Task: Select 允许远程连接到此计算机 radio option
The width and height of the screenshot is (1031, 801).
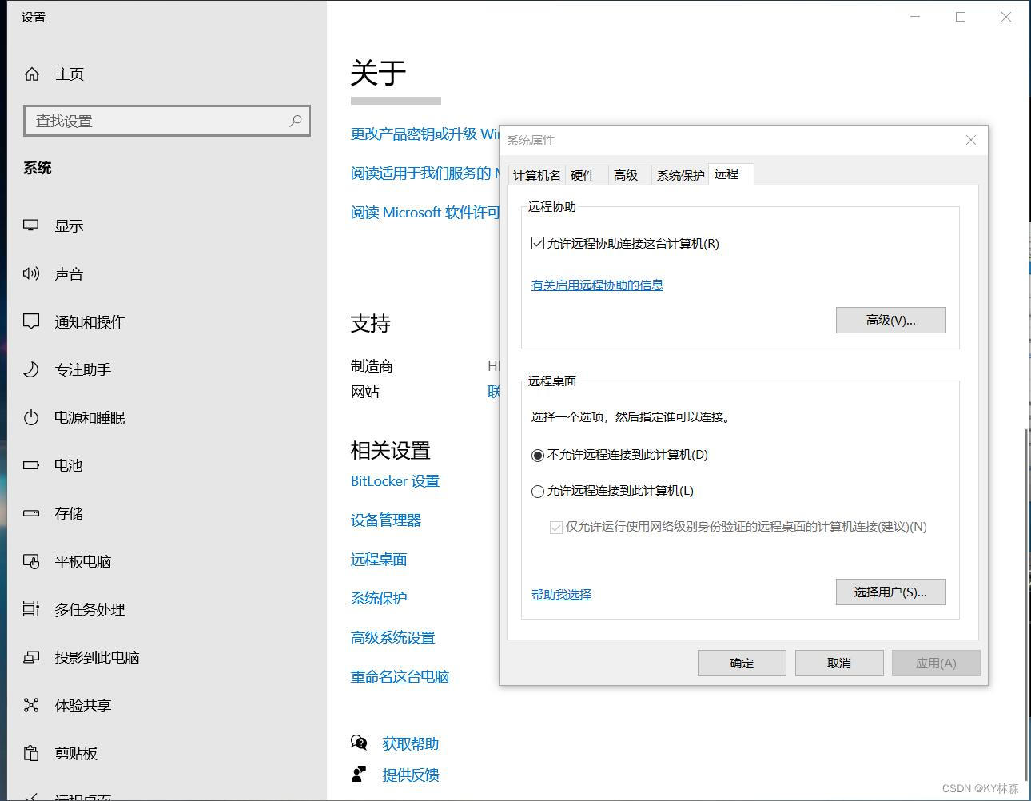Action: click(538, 491)
